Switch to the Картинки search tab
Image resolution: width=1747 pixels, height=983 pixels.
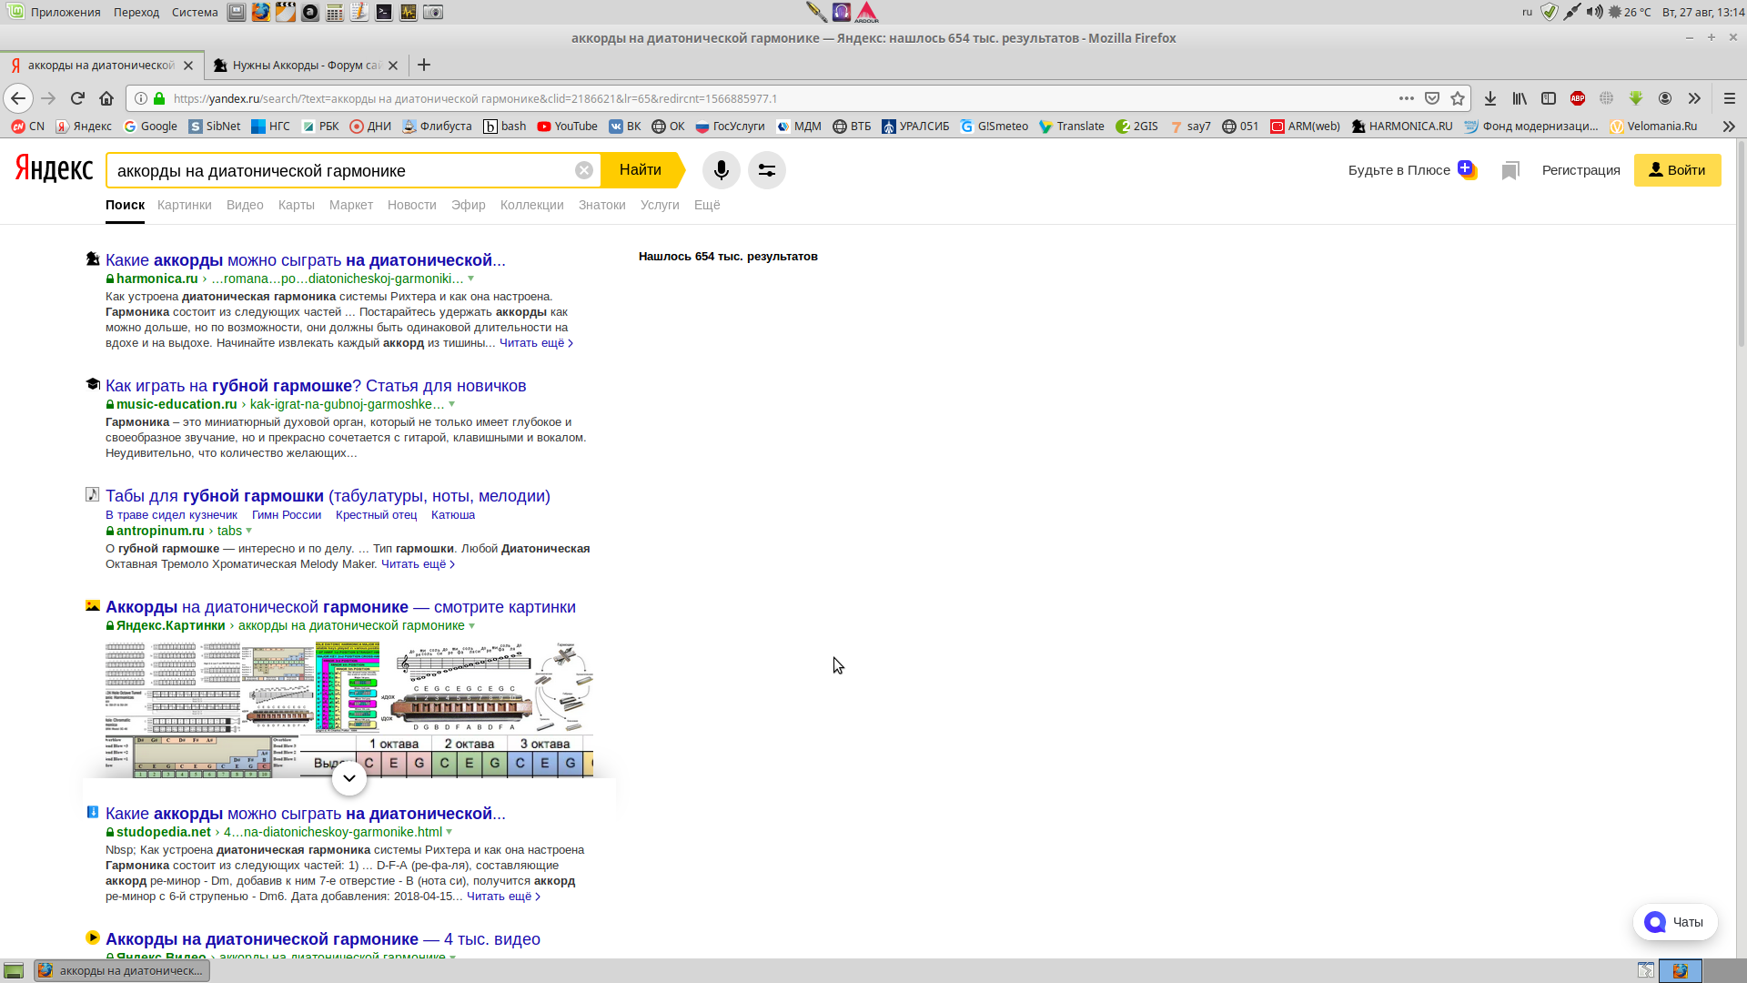[184, 205]
